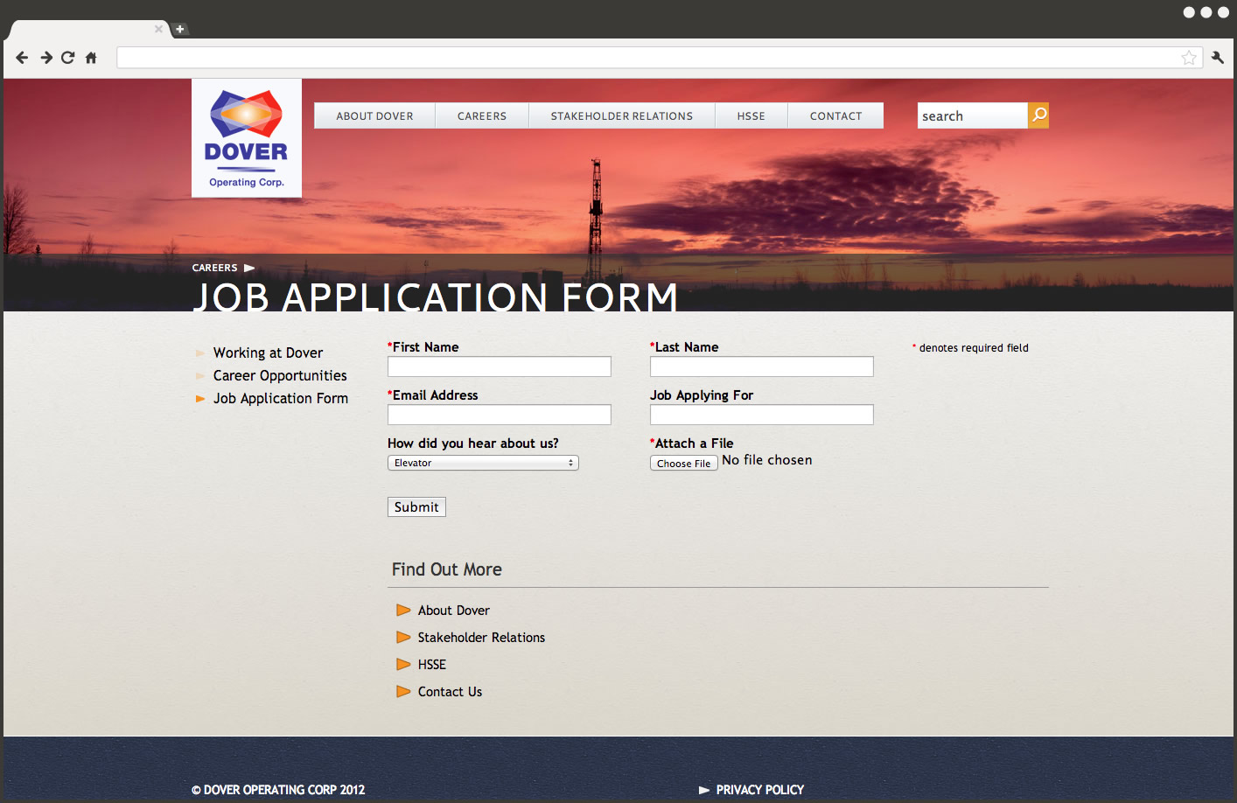Screen dimensions: 1237x803
Task: Click the browser back arrow
Action: coord(22,58)
